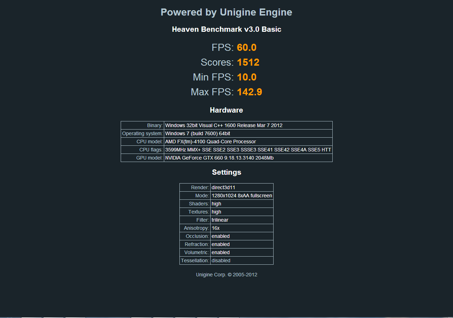Select the Max FPS value 142.9
The width and height of the screenshot is (453, 318).
pyautogui.click(x=250, y=92)
